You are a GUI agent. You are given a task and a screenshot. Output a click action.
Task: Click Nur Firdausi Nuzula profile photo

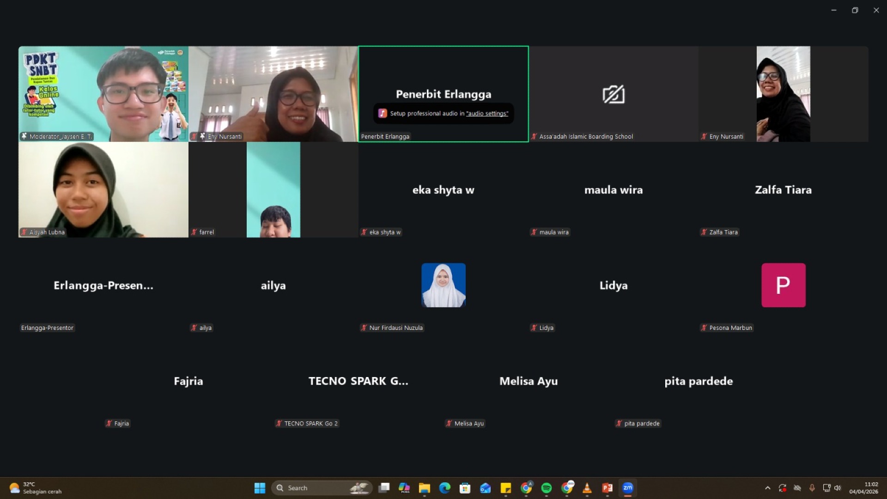[x=443, y=285]
